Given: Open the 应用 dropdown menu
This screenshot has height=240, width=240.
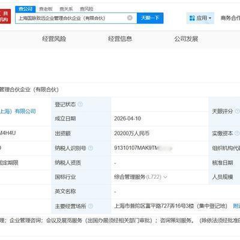Looking at the screenshot, I should tap(200, 18).
